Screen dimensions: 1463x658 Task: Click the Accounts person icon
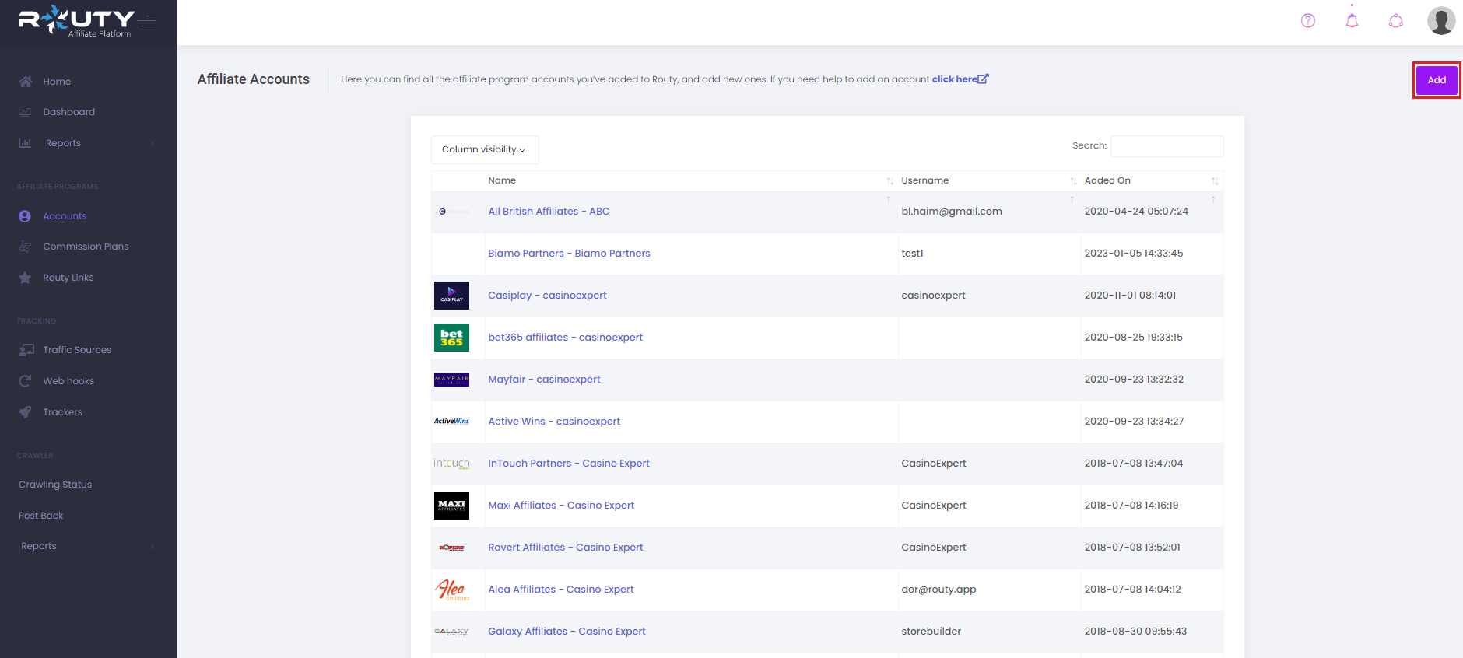25,216
